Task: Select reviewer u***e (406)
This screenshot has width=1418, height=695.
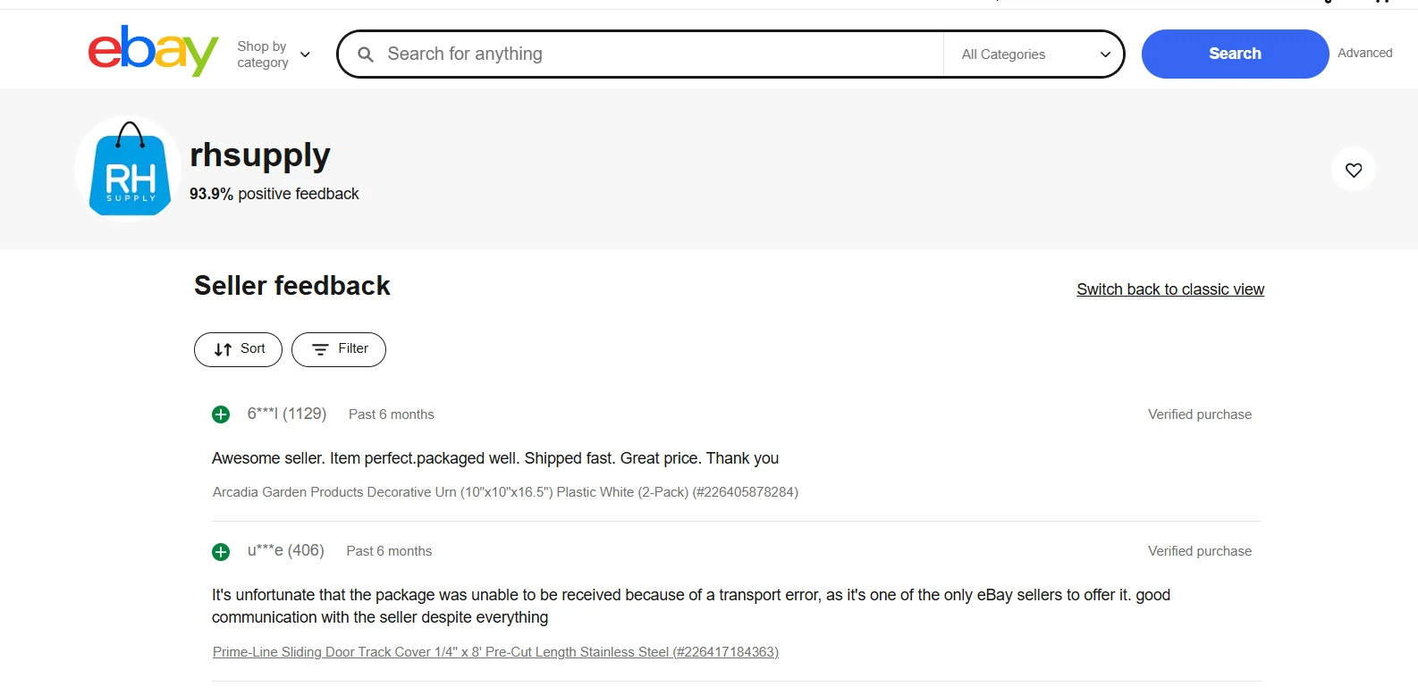Action: tap(286, 550)
